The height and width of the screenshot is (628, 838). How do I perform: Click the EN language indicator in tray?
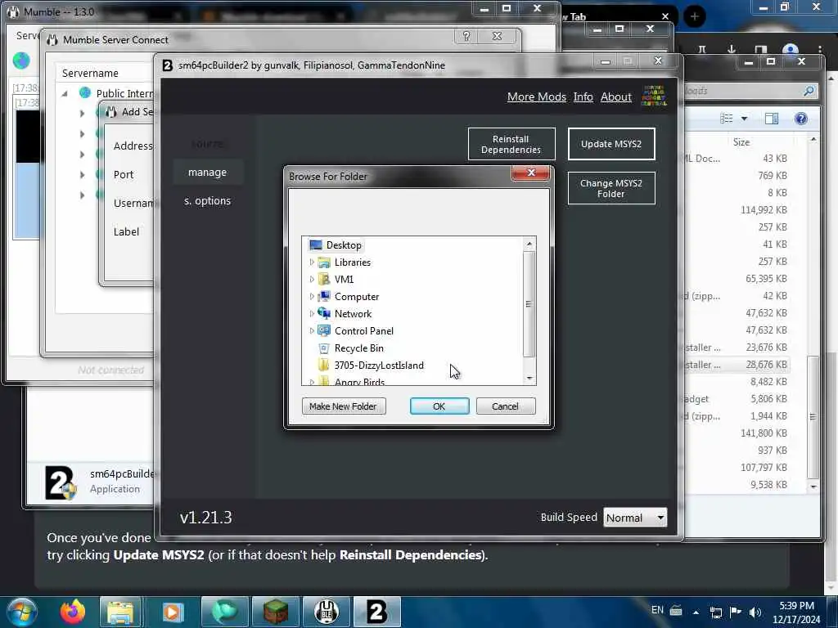click(x=657, y=610)
